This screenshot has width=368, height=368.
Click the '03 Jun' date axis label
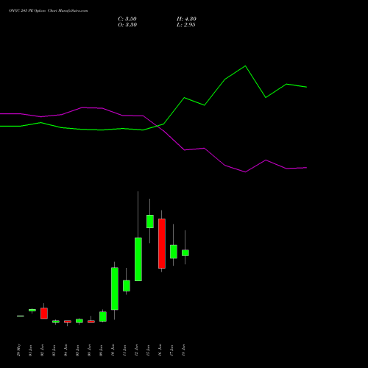(x=54, y=350)
